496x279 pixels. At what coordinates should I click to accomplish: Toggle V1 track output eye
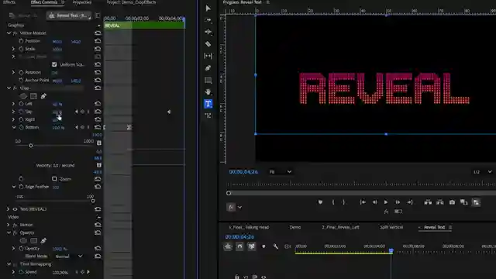point(263,277)
